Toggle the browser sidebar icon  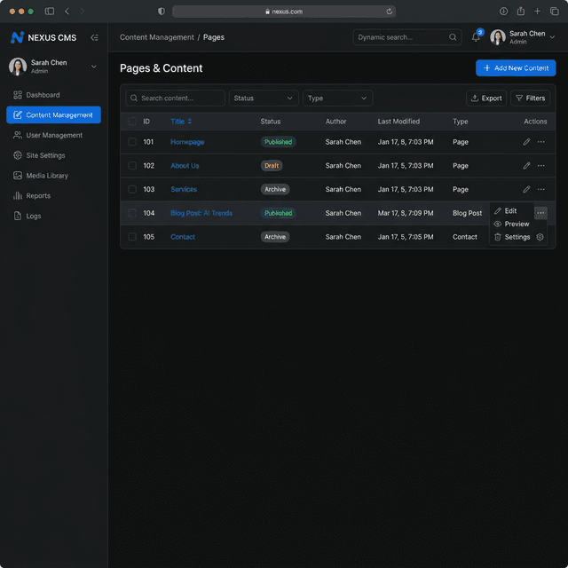(x=50, y=12)
